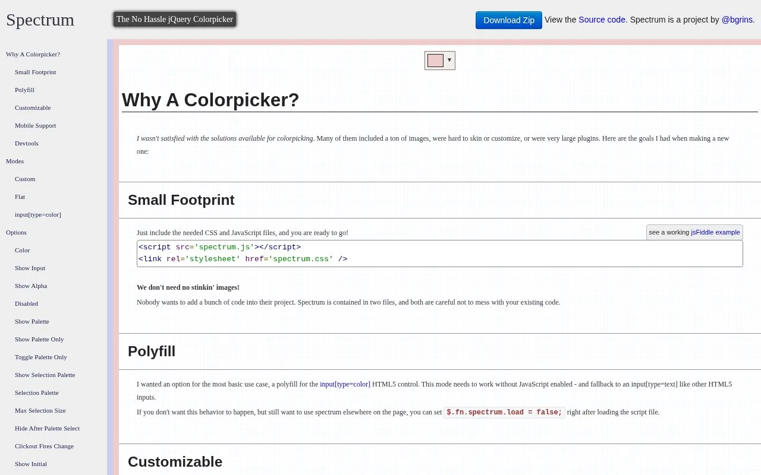The image size is (761, 475).
Task: Click the "We don't need no stinkin' images!" text
Action: [188, 287]
